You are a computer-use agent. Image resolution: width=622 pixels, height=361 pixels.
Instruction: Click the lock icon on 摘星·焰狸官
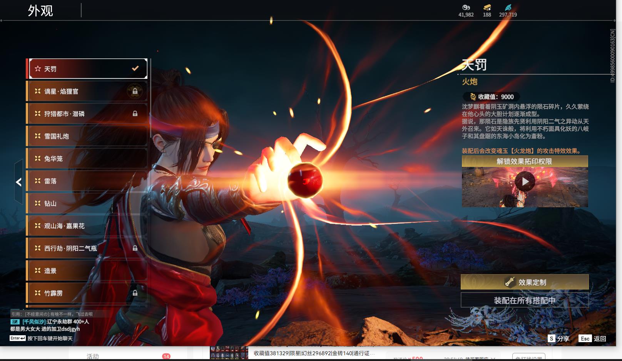(x=135, y=91)
